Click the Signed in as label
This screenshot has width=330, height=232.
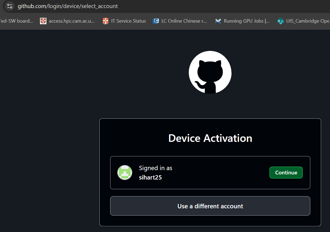click(156, 168)
